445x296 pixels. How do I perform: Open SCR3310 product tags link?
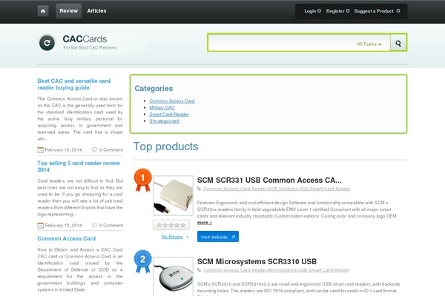tap(277, 270)
